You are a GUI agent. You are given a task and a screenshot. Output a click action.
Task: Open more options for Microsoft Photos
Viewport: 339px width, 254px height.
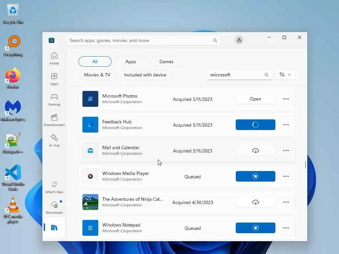[x=286, y=99]
